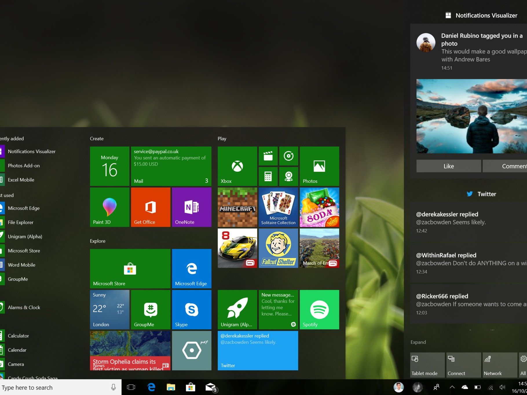This screenshot has height=395, width=527.
Task: Open the Paint 3D tile
Action: [109, 207]
